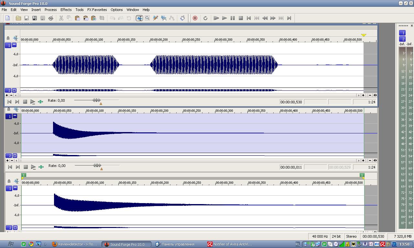The width and height of the screenshot is (414, 248).
Task: Select the Pencil tool in the toolbar
Action: point(155,18)
